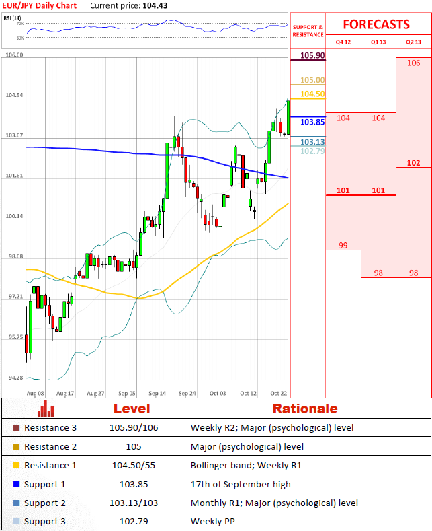
Task: Click the Rationale column header
Action: click(x=304, y=409)
